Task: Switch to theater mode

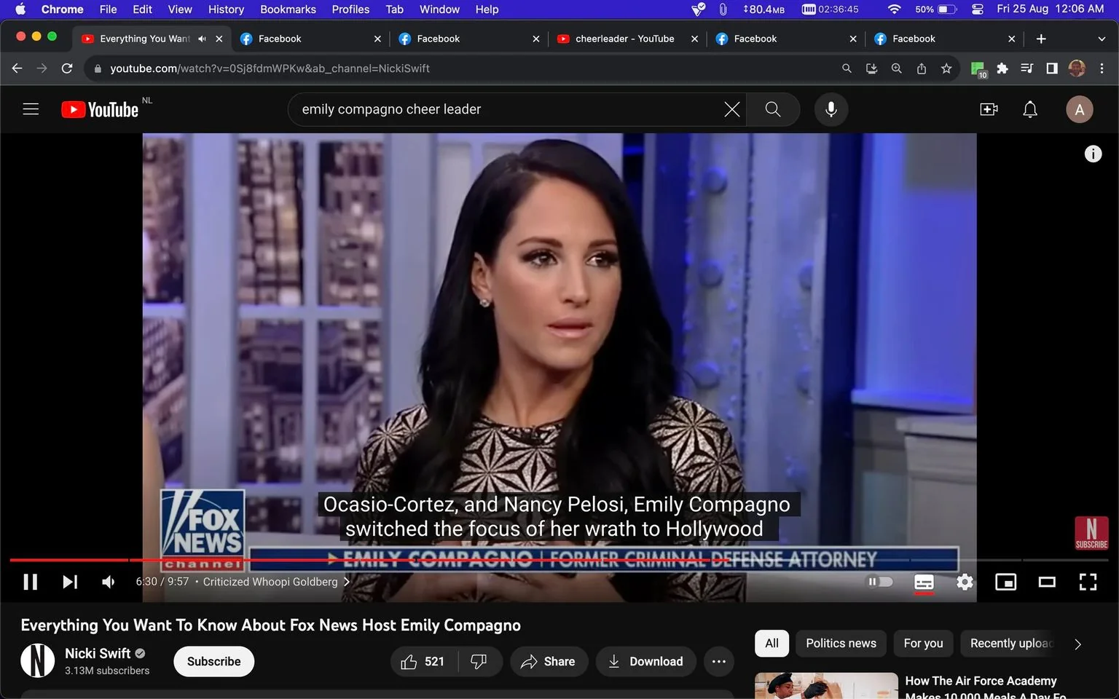Action: tap(1047, 582)
